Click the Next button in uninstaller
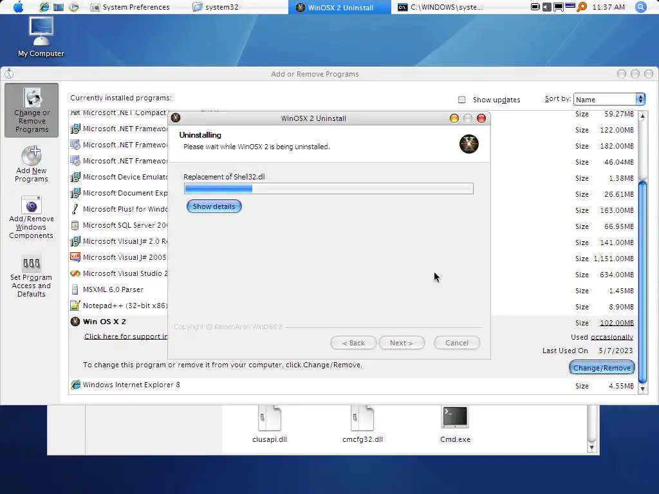659x494 pixels. pyautogui.click(x=402, y=343)
